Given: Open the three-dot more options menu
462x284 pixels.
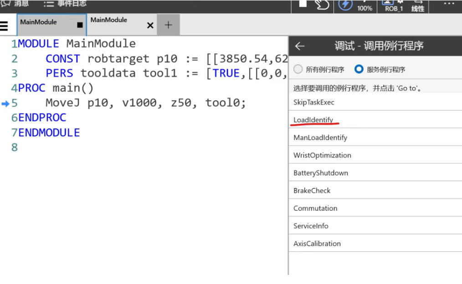Looking at the screenshot, I should click(x=448, y=4).
